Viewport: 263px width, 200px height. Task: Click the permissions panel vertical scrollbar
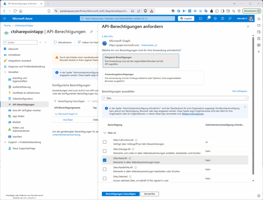coord(253,106)
